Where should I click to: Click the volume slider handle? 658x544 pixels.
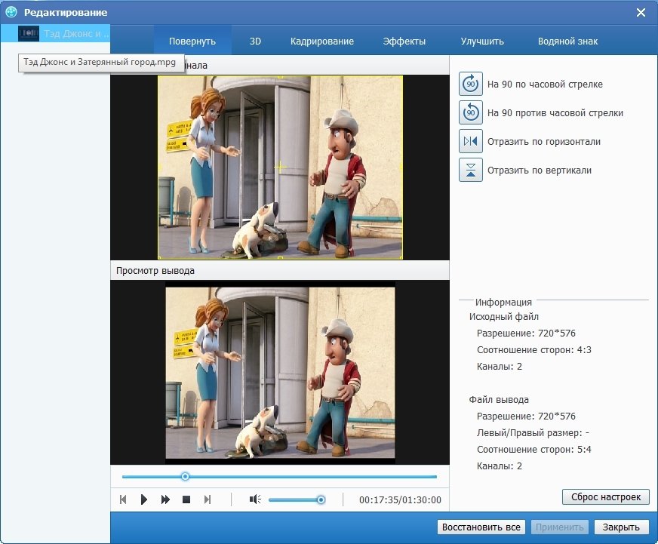point(321,499)
